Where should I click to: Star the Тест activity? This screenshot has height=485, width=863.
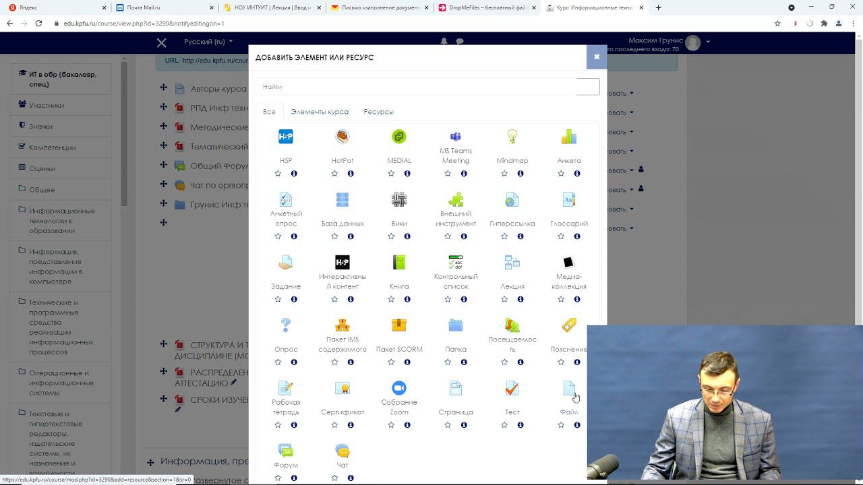(504, 425)
